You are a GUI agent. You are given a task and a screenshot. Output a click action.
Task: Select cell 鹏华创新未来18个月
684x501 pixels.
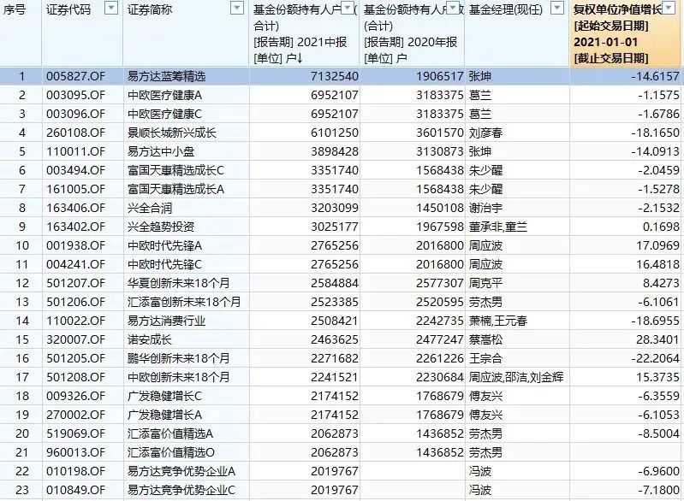pyautogui.click(x=178, y=358)
